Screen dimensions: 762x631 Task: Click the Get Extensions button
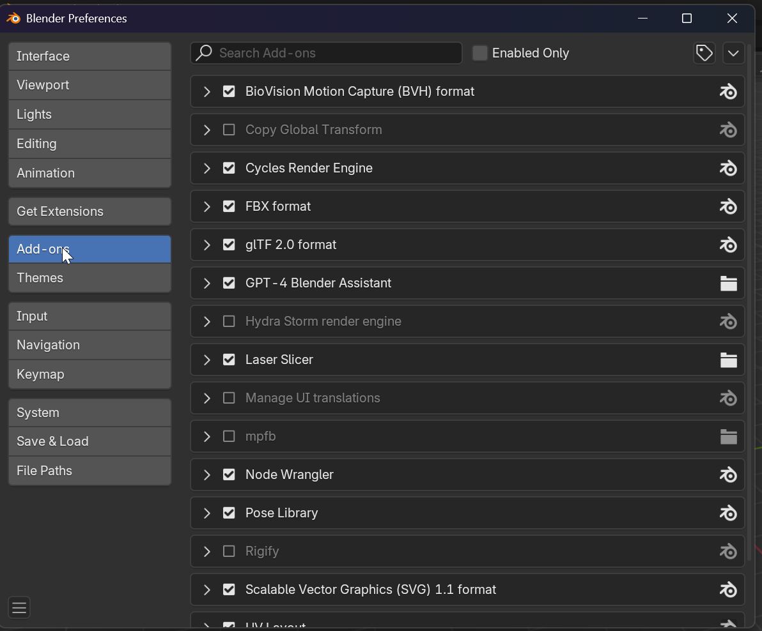pyautogui.click(x=89, y=211)
